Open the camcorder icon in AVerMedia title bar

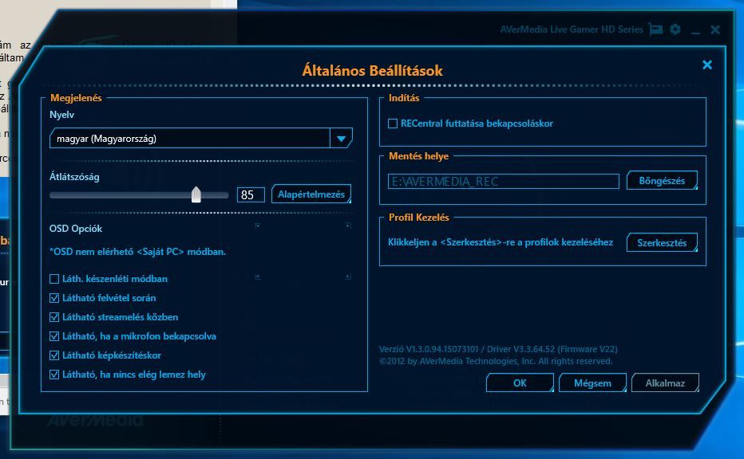(655, 29)
